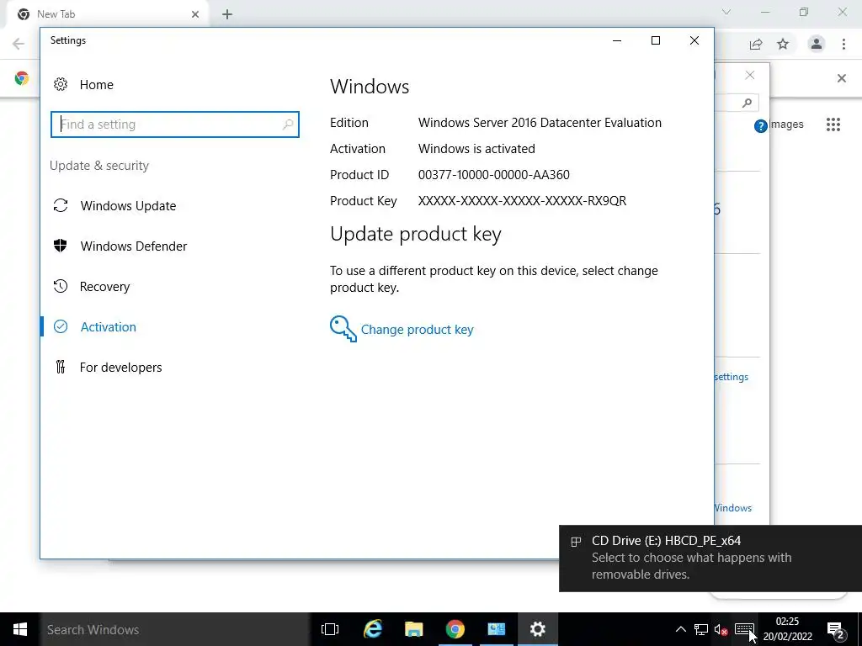Image resolution: width=862 pixels, height=646 pixels.
Task: Close the background window behind Settings
Action: [750, 75]
